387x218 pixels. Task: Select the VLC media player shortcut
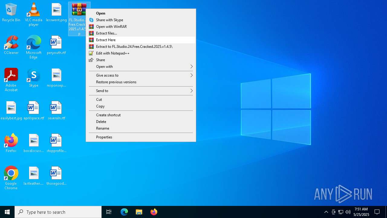(x=34, y=14)
